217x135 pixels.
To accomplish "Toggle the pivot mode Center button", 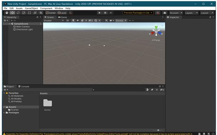I will (51, 13).
